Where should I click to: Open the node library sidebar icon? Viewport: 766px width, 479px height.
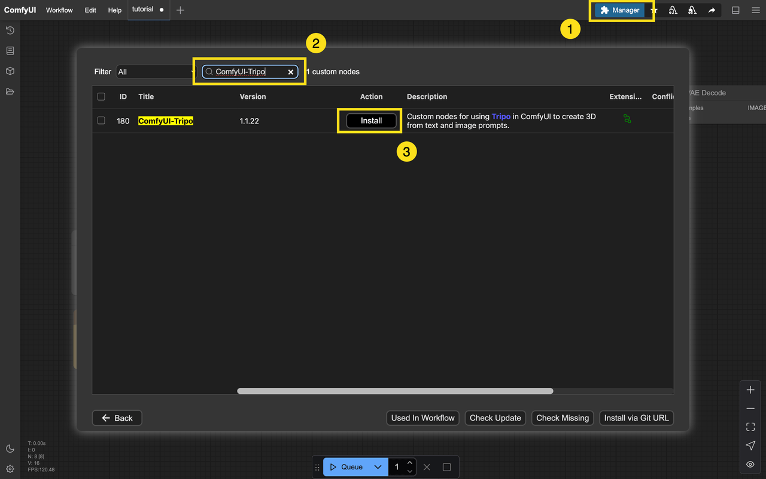click(x=10, y=51)
